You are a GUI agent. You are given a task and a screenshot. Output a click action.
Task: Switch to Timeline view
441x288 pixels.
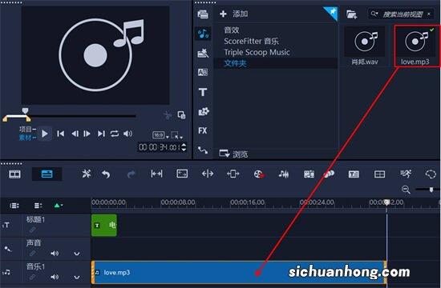(47, 174)
